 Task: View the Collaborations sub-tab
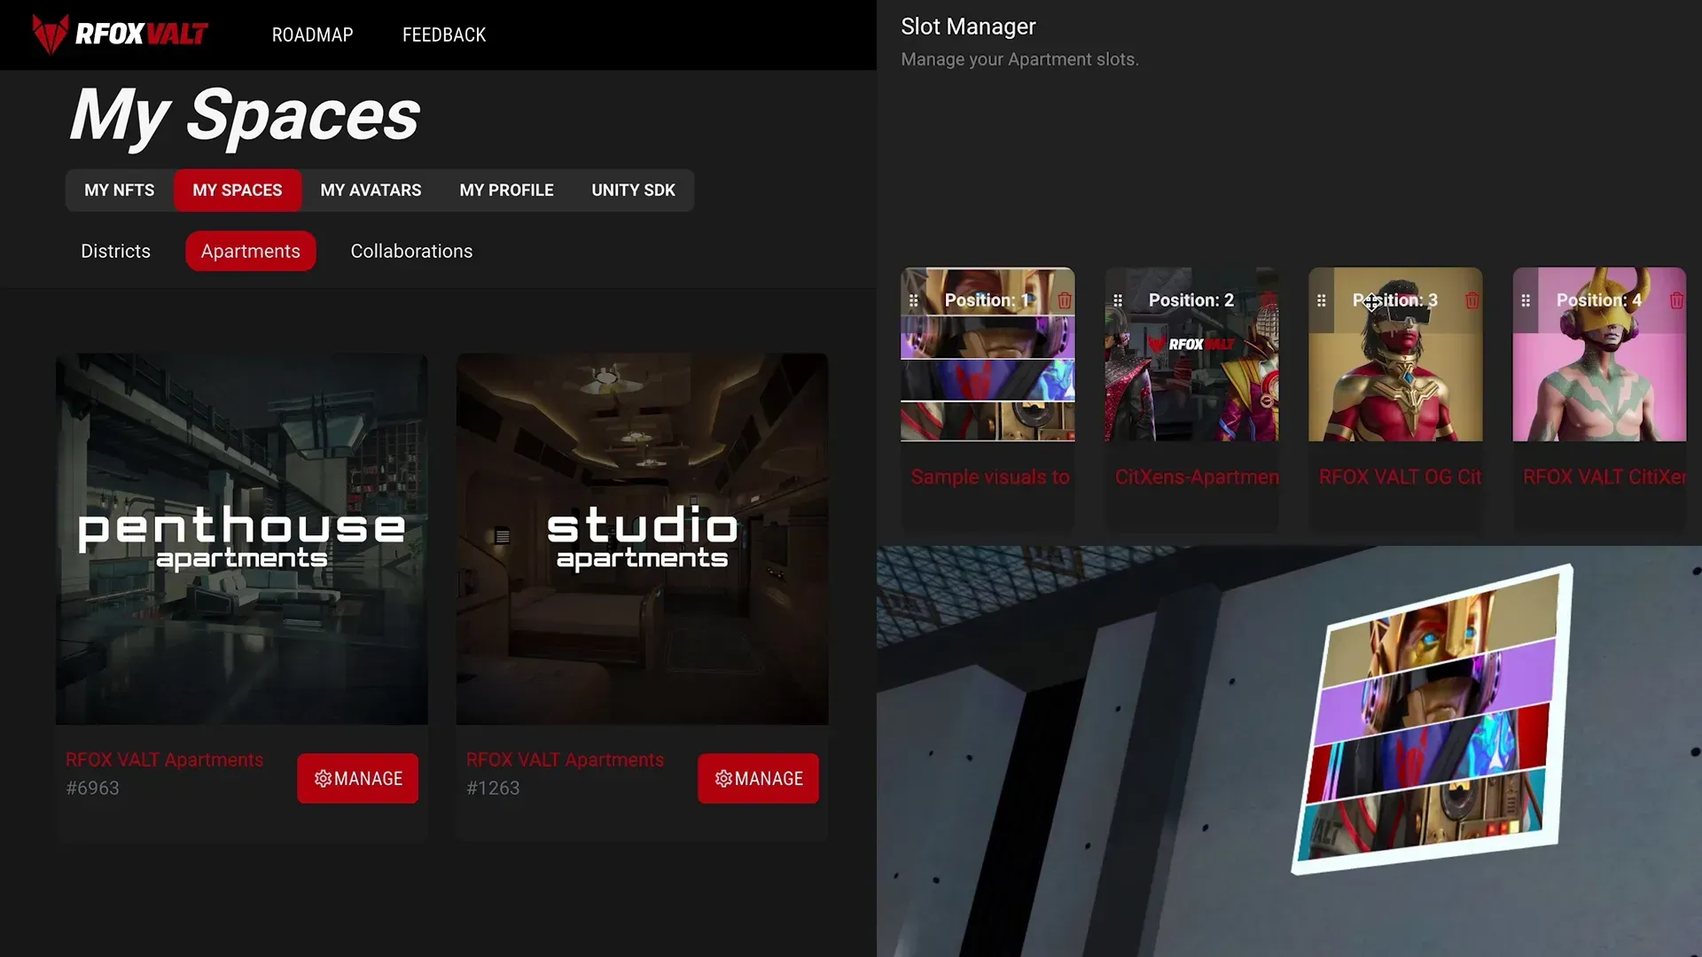tap(411, 251)
